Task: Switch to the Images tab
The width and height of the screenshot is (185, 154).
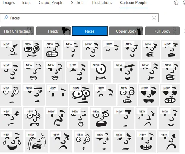Action: point(9,3)
